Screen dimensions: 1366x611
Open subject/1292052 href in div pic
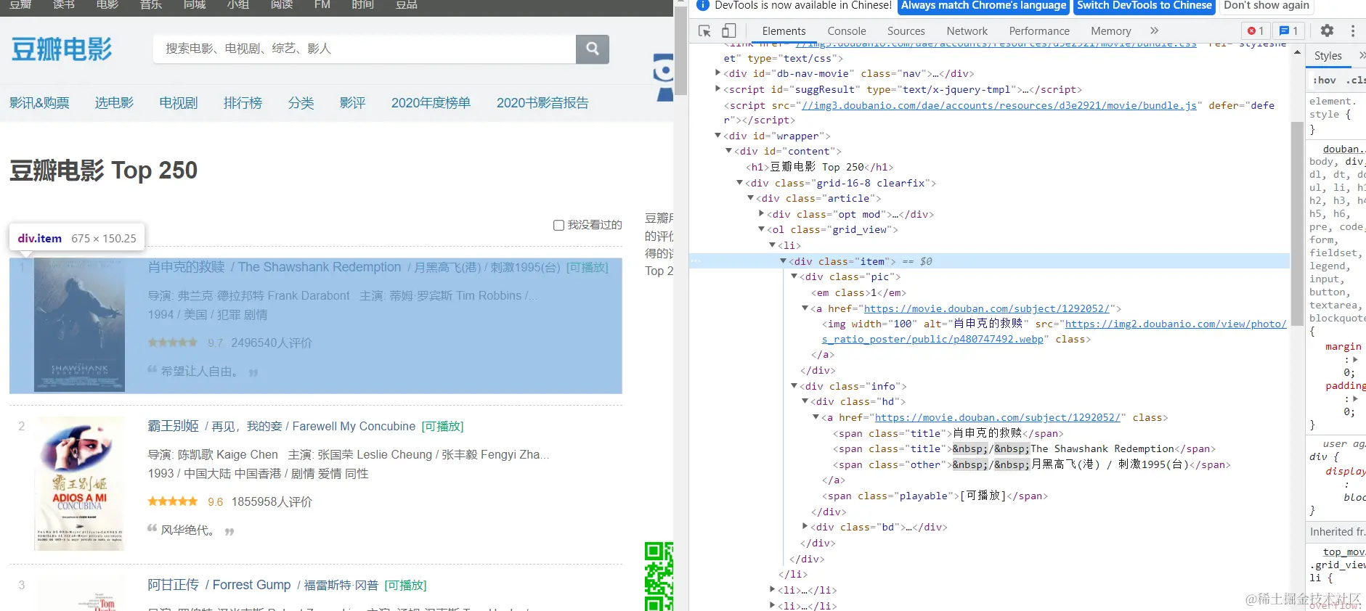(986, 308)
